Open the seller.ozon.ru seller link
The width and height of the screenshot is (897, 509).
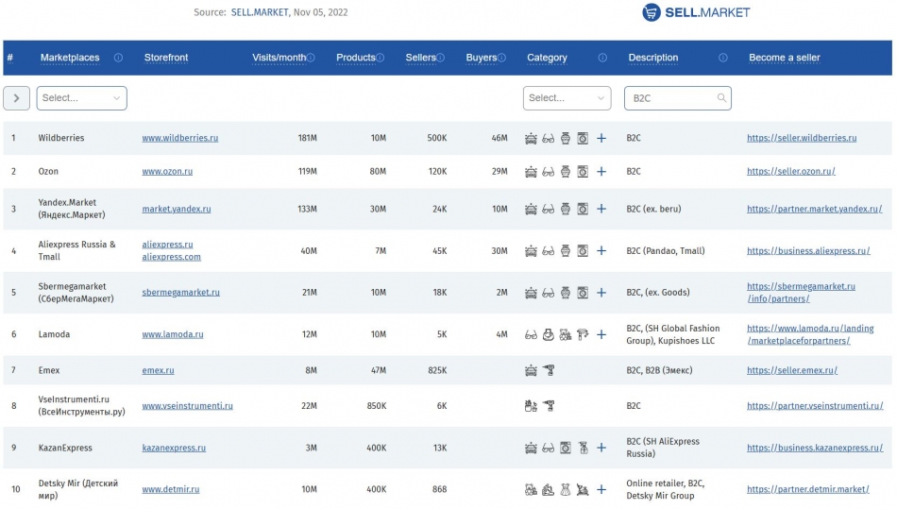point(790,172)
